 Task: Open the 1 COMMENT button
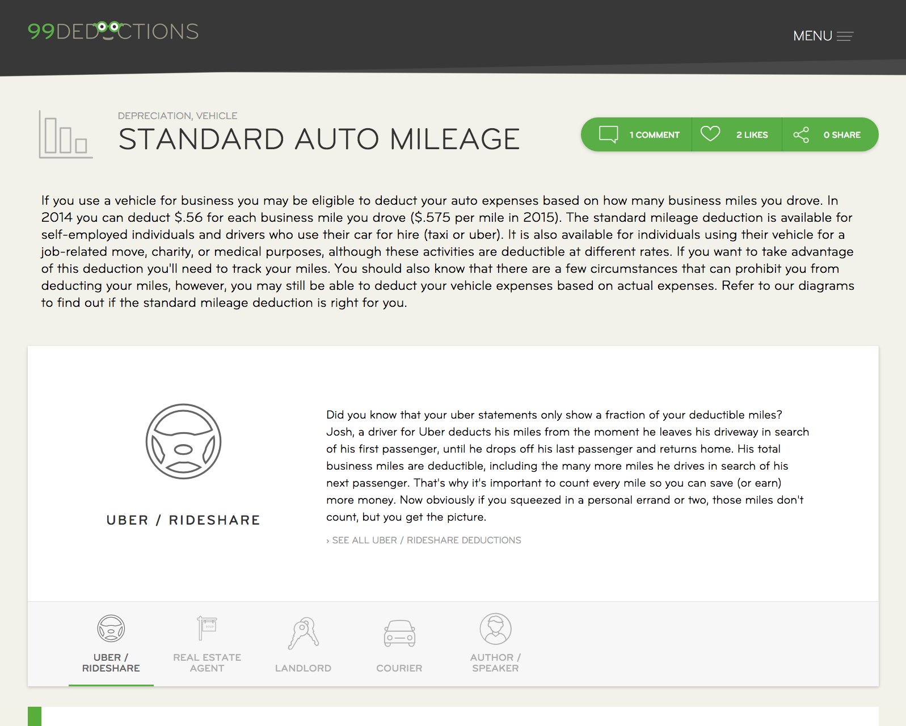637,134
